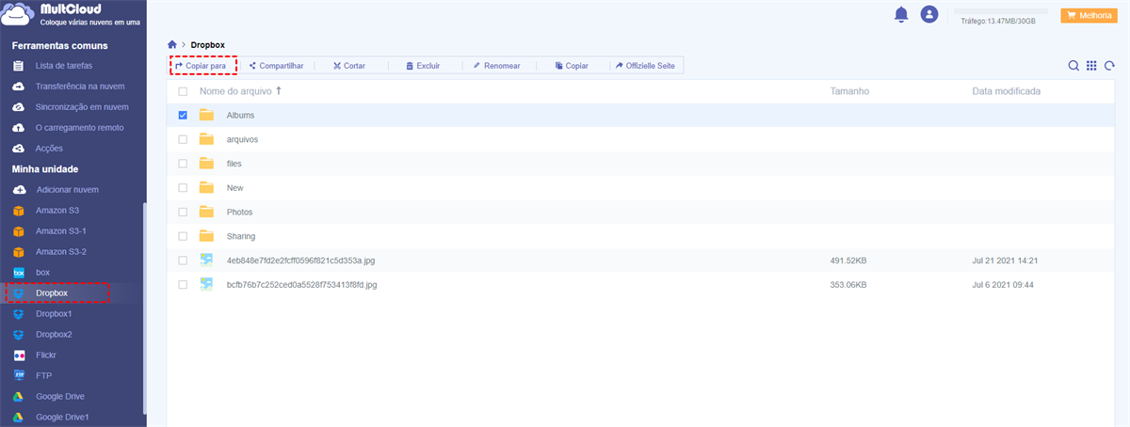Refresh the file list
Screen dimensions: 1130x427
click(1109, 66)
